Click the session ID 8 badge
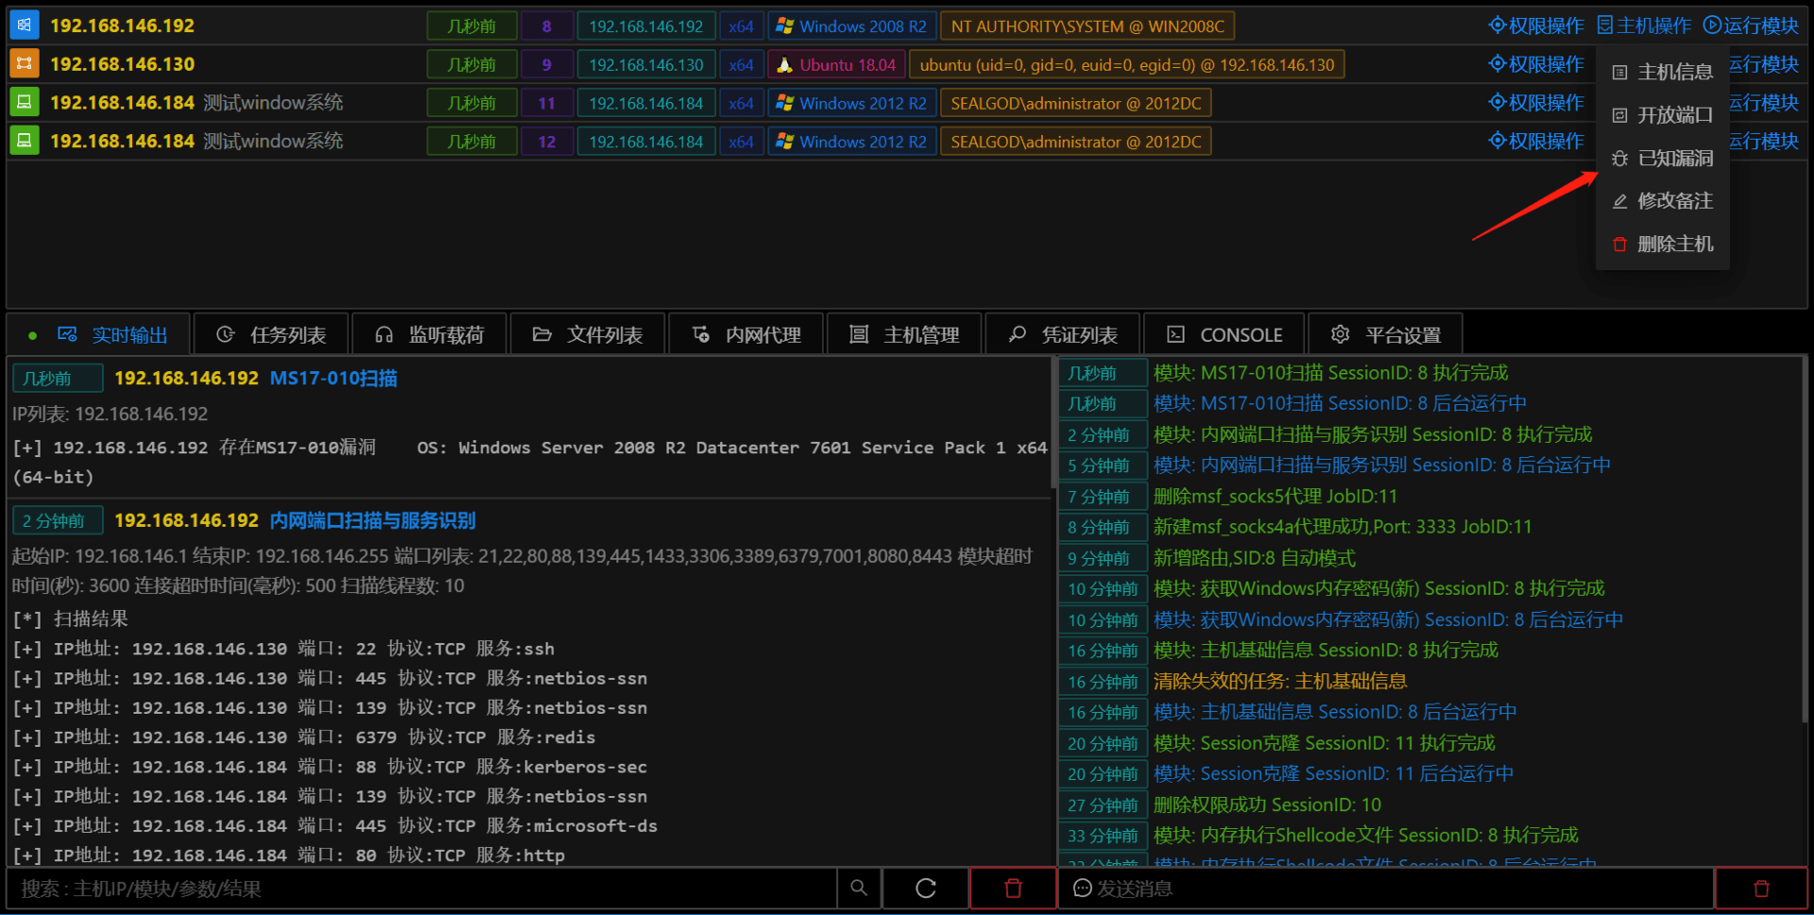Screen dimensions: 1814x915 [x=547, y=26]
